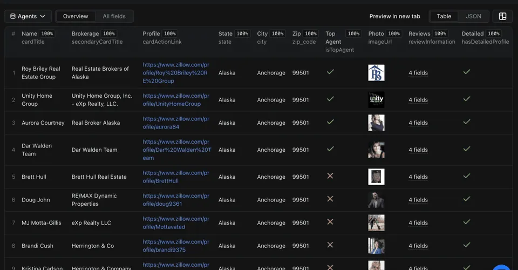Click the Top Agent column header
This screenshot has width=518, height=270.
(x=343, y=42)
